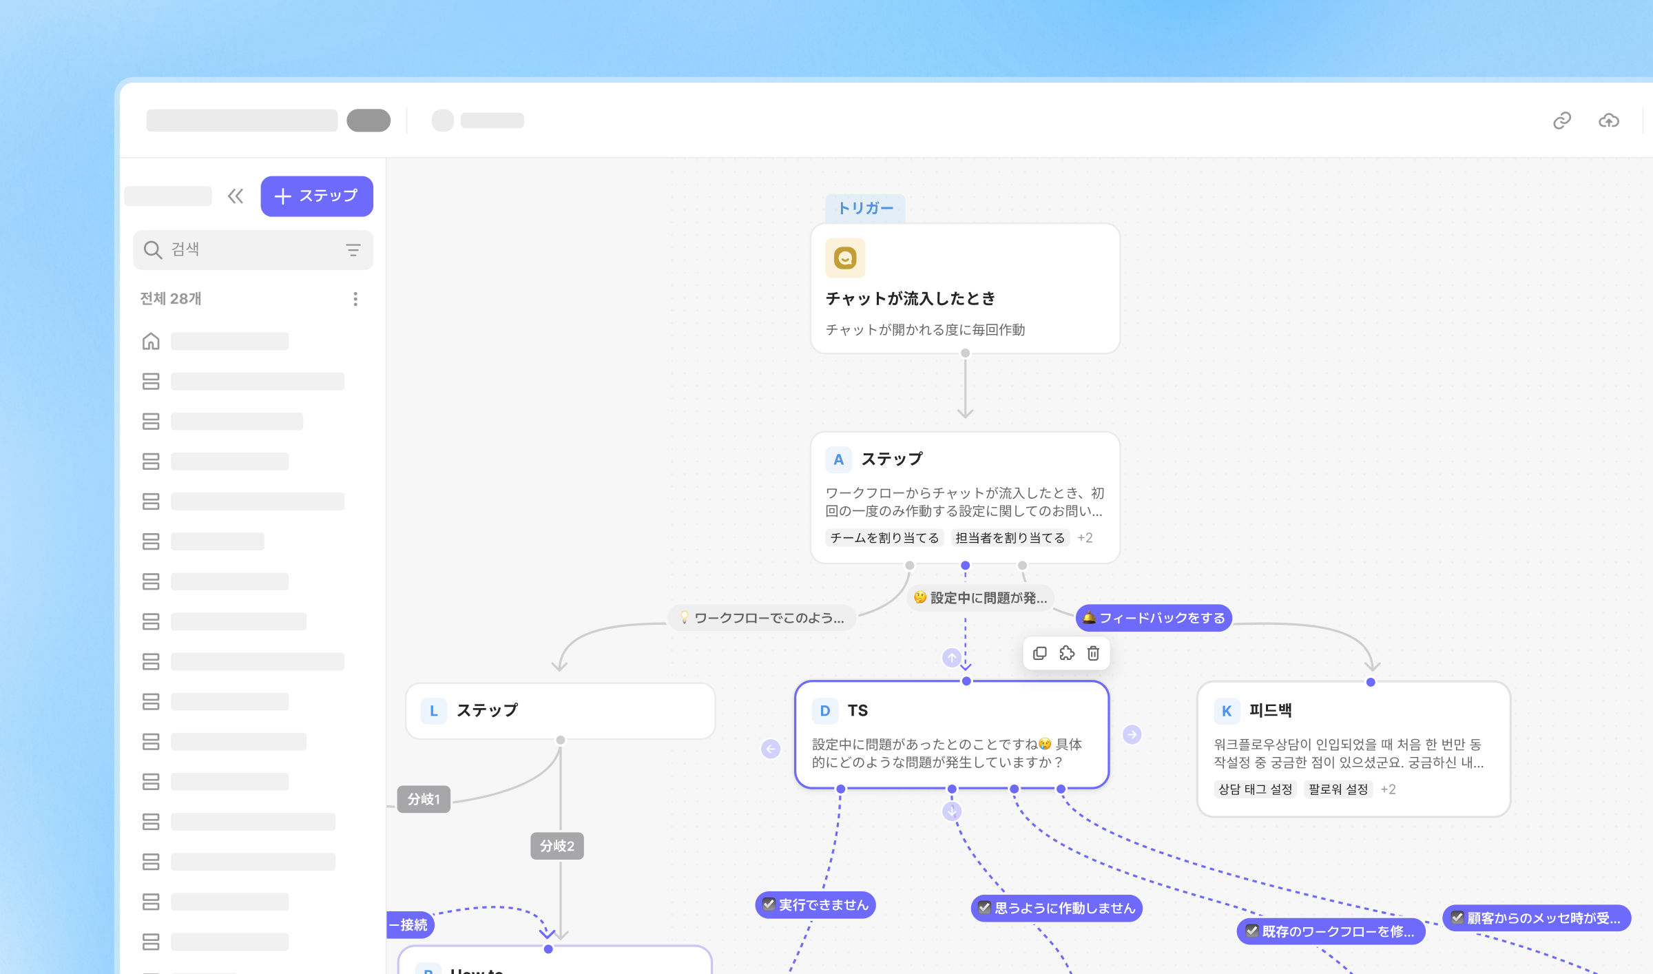Select the 分岐2 branch label
Screen dimensions: 1653x974
pos(557,846)
